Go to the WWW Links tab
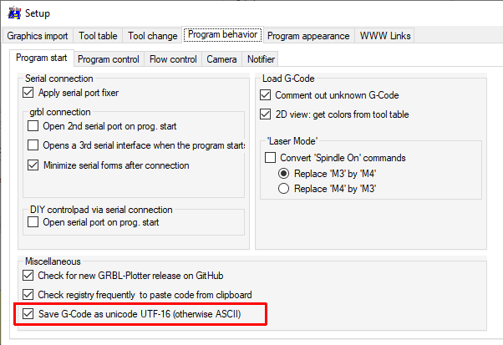Screen dimensions: 503x345 pos(384,36)
